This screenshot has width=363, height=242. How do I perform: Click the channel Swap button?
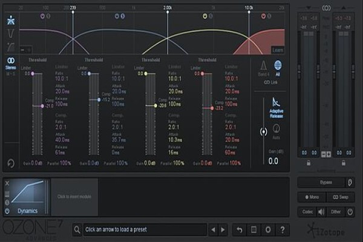coord(341,197)
